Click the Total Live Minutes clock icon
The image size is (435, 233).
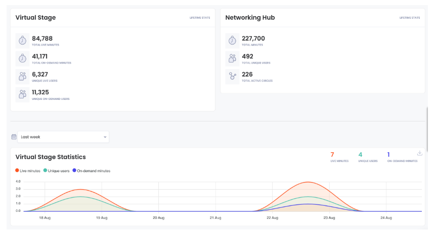click(x=22, y=40)
